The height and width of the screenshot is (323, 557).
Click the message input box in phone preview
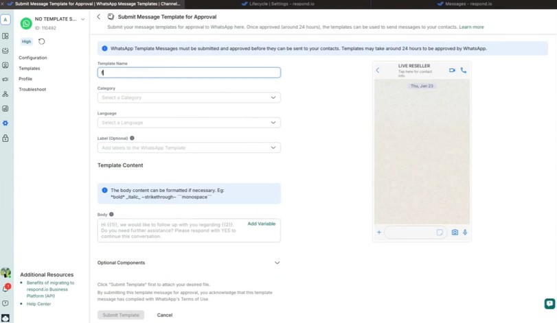[x=415, y=232]
